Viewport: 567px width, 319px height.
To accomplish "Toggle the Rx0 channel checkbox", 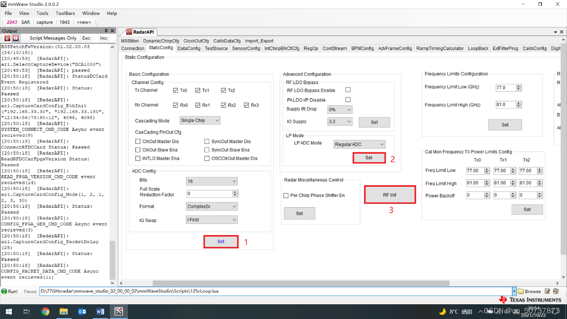I will pyautogui.click(x=175, y=105).
